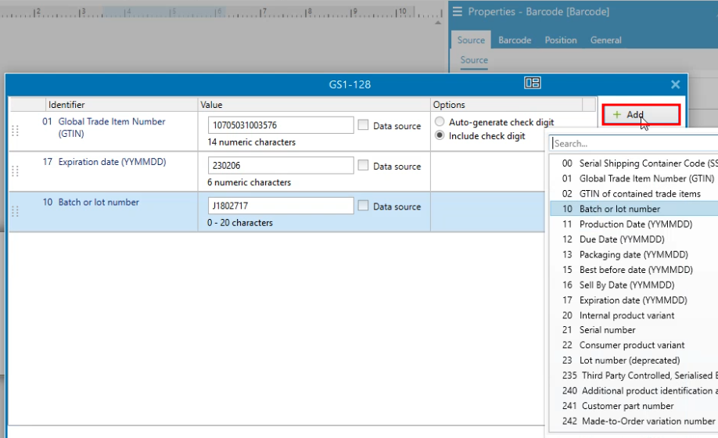
Task: Click drag handle of Batch or lot number row
Action: (15, 211)
